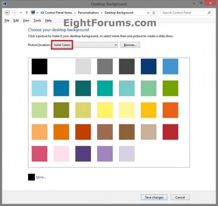Expand the address bar dropdown
This screenshot has width=218, height=206.
click(148, 13)
